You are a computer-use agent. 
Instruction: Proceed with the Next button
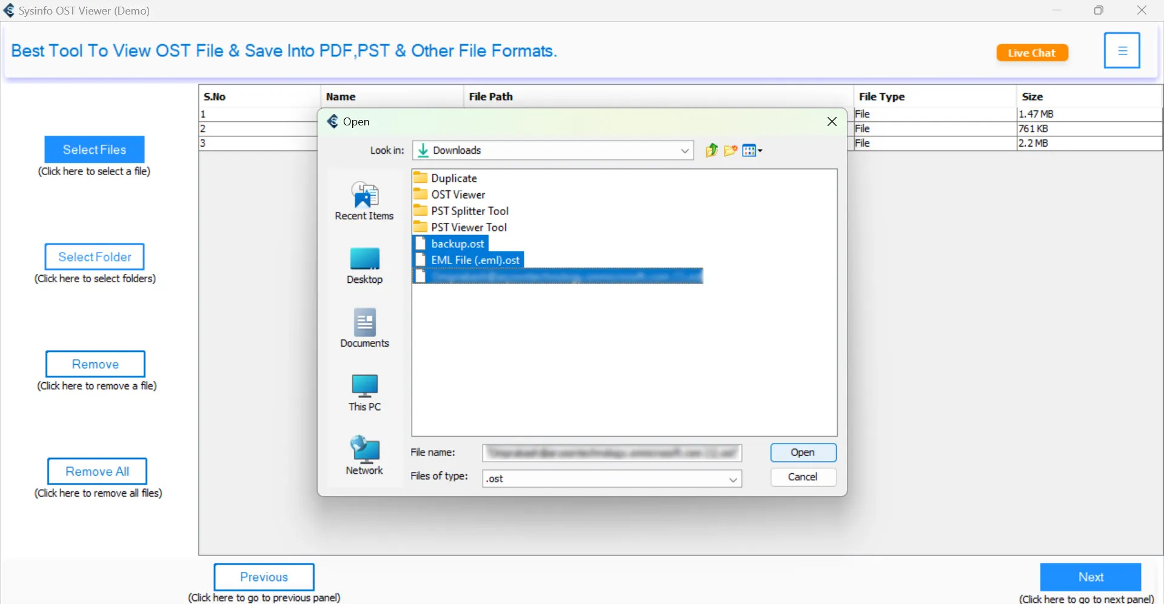coord(1091,577)
